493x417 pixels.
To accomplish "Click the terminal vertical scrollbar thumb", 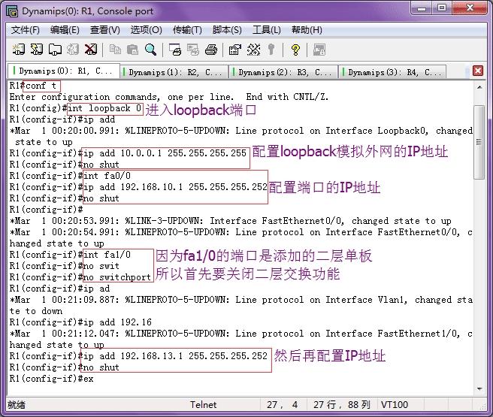I will click(x=479, y=142).
